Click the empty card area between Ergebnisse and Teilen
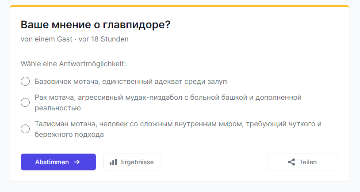The image size is (360, 192). pyautogui.click(x=214, y=162)
